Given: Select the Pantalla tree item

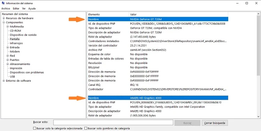Looking at the screenshot, I should tap(15, 39).
